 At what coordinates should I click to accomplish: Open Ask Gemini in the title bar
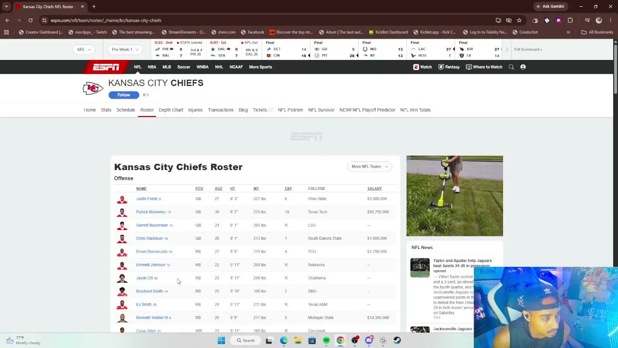tap(550, 7)
